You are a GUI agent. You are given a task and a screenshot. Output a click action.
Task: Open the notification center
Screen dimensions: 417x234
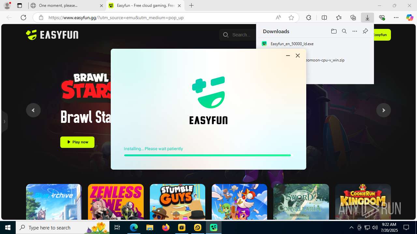(406, 227)
